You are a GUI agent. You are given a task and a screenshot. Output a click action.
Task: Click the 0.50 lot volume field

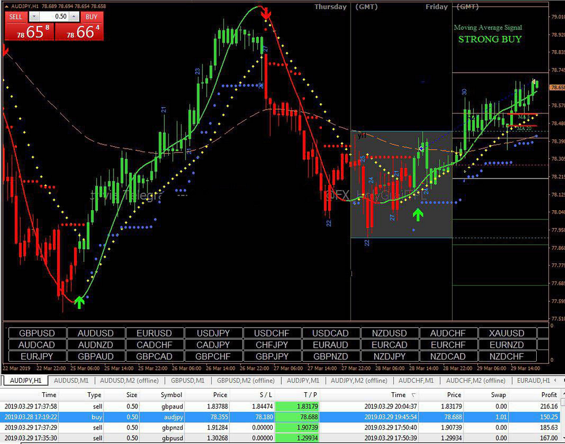pyautogui.click(x=54, y=17)
